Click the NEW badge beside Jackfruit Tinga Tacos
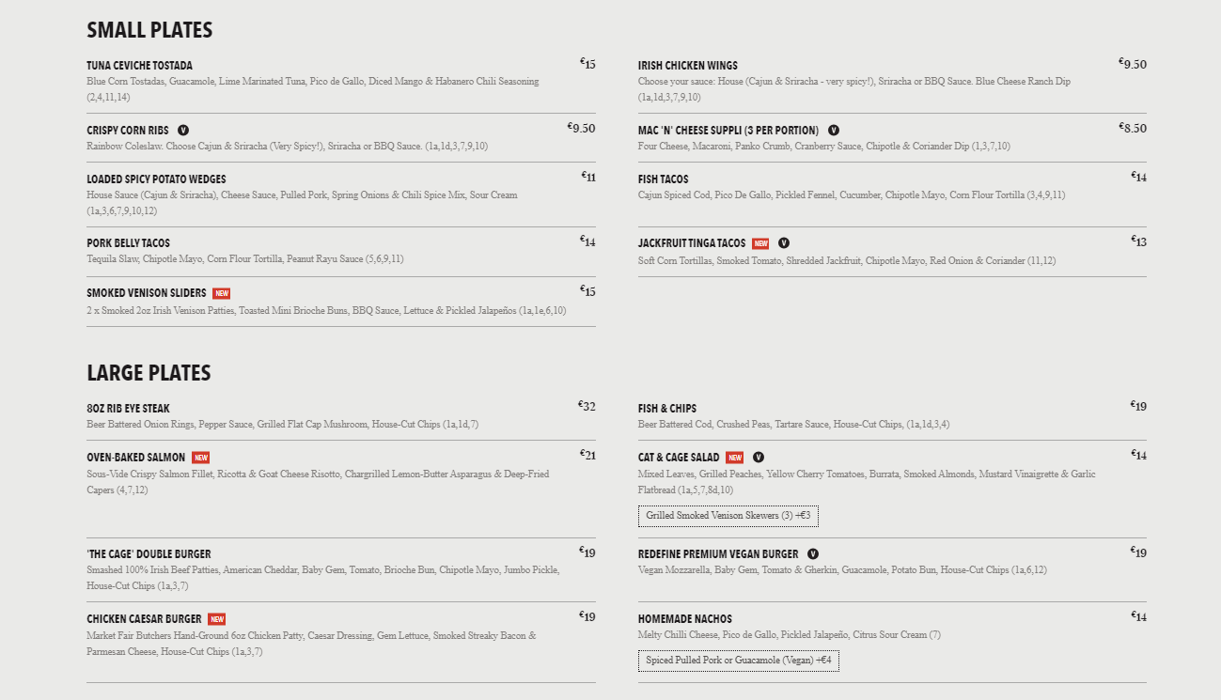This screenshot has height=700, width=1221. 760,243
